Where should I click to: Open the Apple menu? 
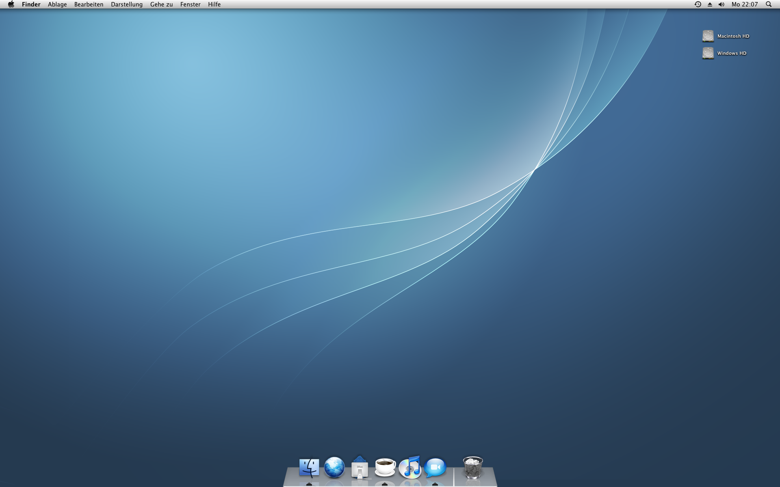coord(11,4)
